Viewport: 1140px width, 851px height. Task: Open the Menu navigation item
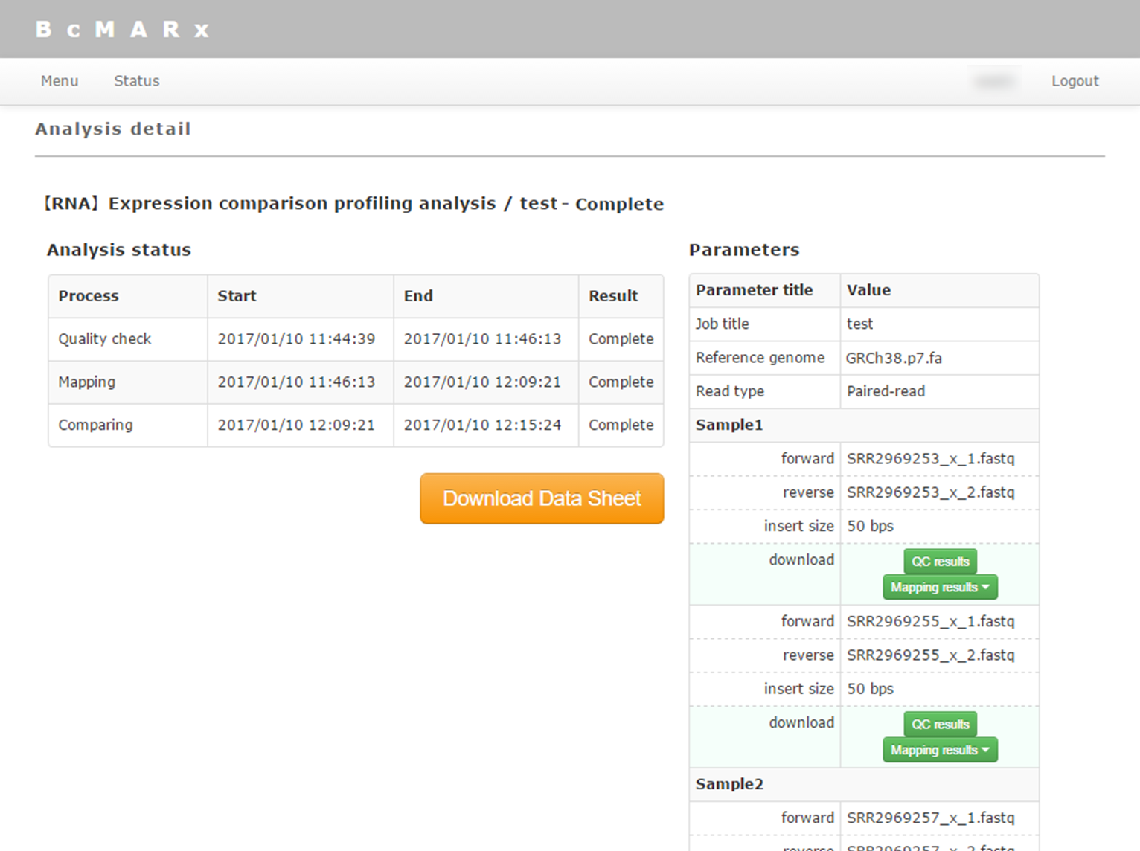[x=60, y=81]
